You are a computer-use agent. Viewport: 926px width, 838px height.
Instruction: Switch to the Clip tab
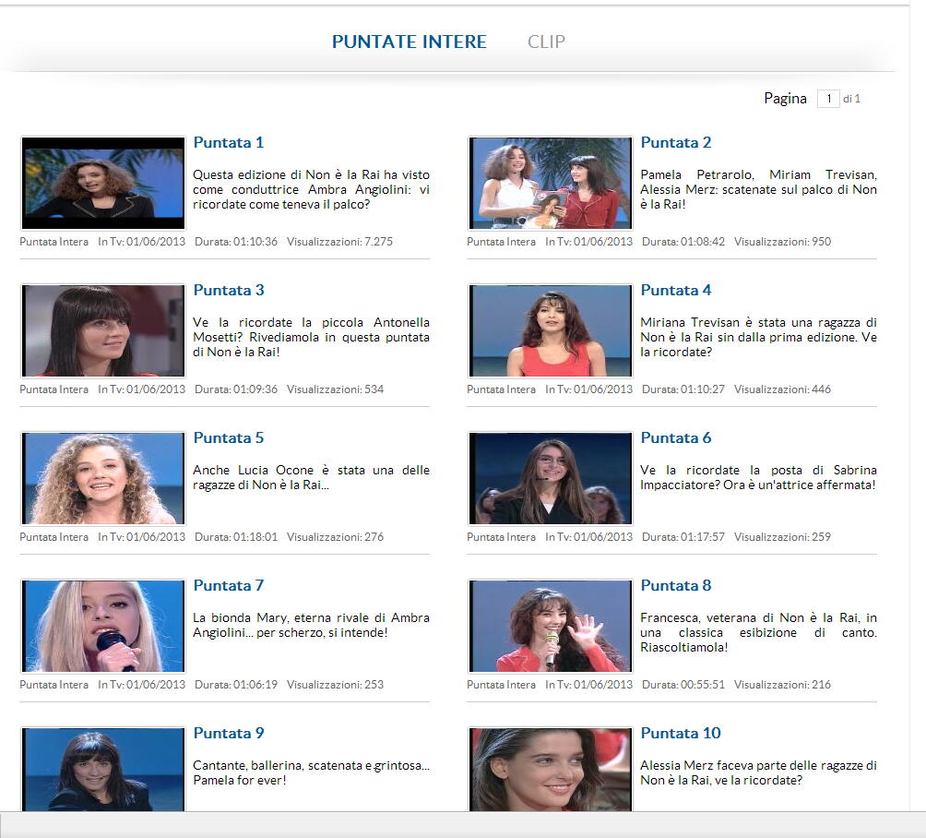coord(546,42)
